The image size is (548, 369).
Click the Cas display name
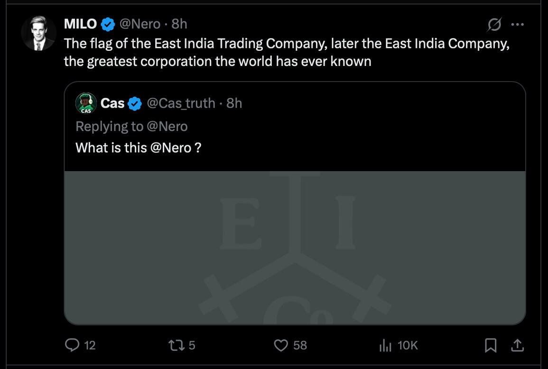coord(112,103)
